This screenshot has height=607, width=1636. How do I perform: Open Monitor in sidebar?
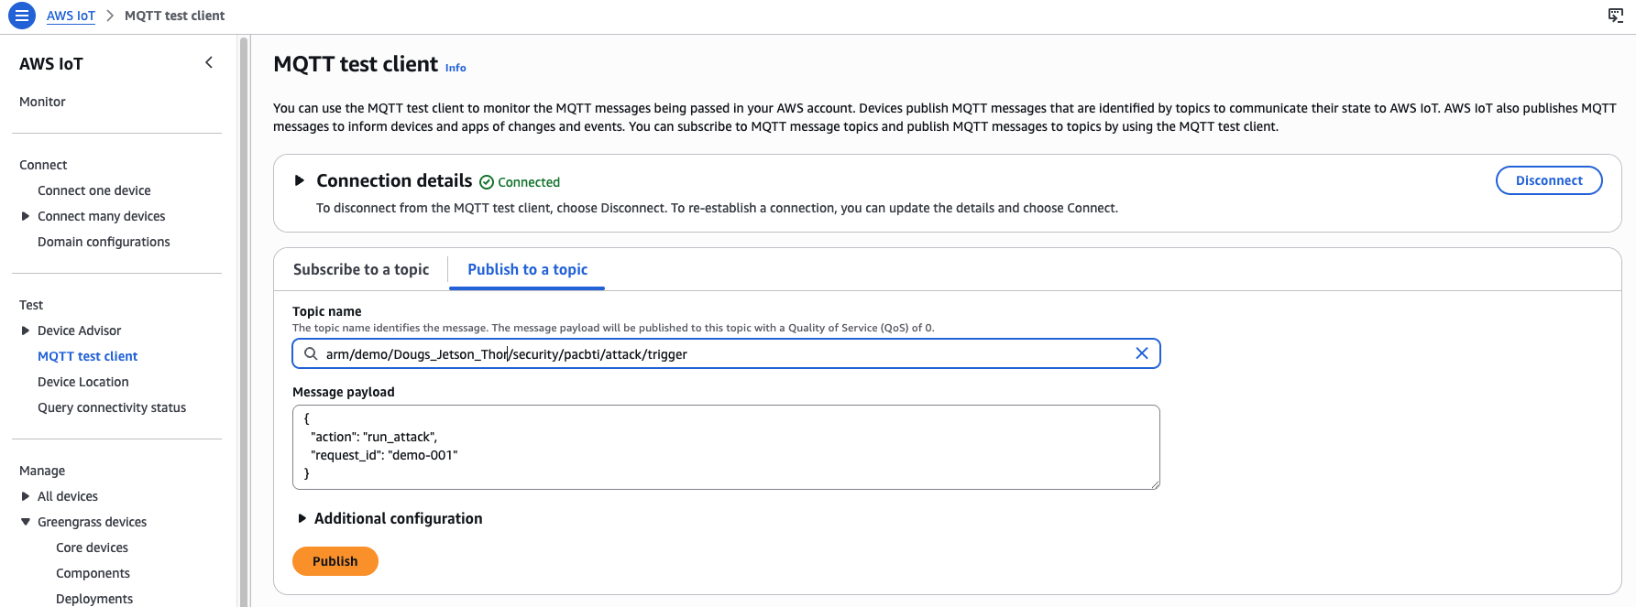coord(42,102)
